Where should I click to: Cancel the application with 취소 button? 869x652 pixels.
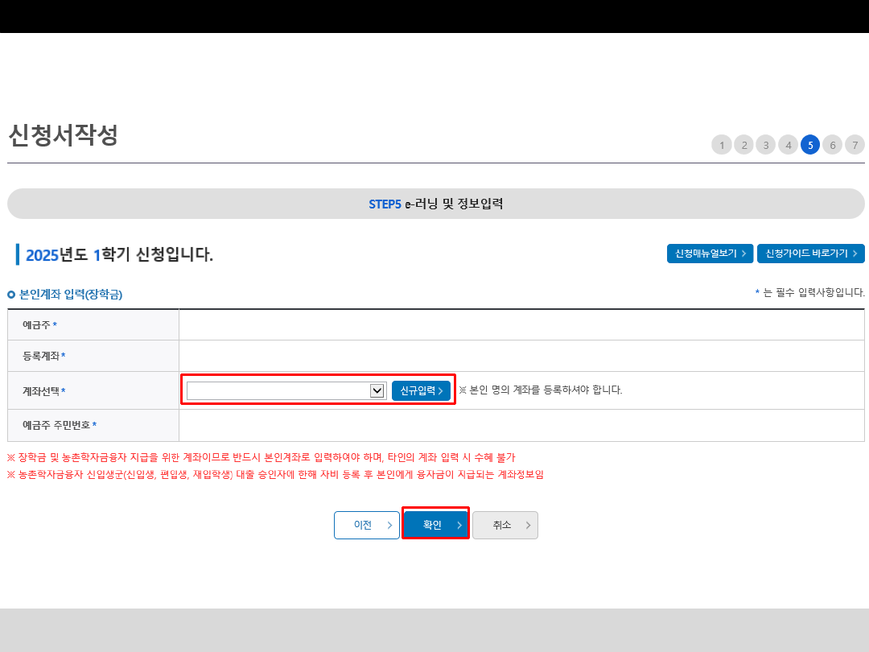click(505, 525)
